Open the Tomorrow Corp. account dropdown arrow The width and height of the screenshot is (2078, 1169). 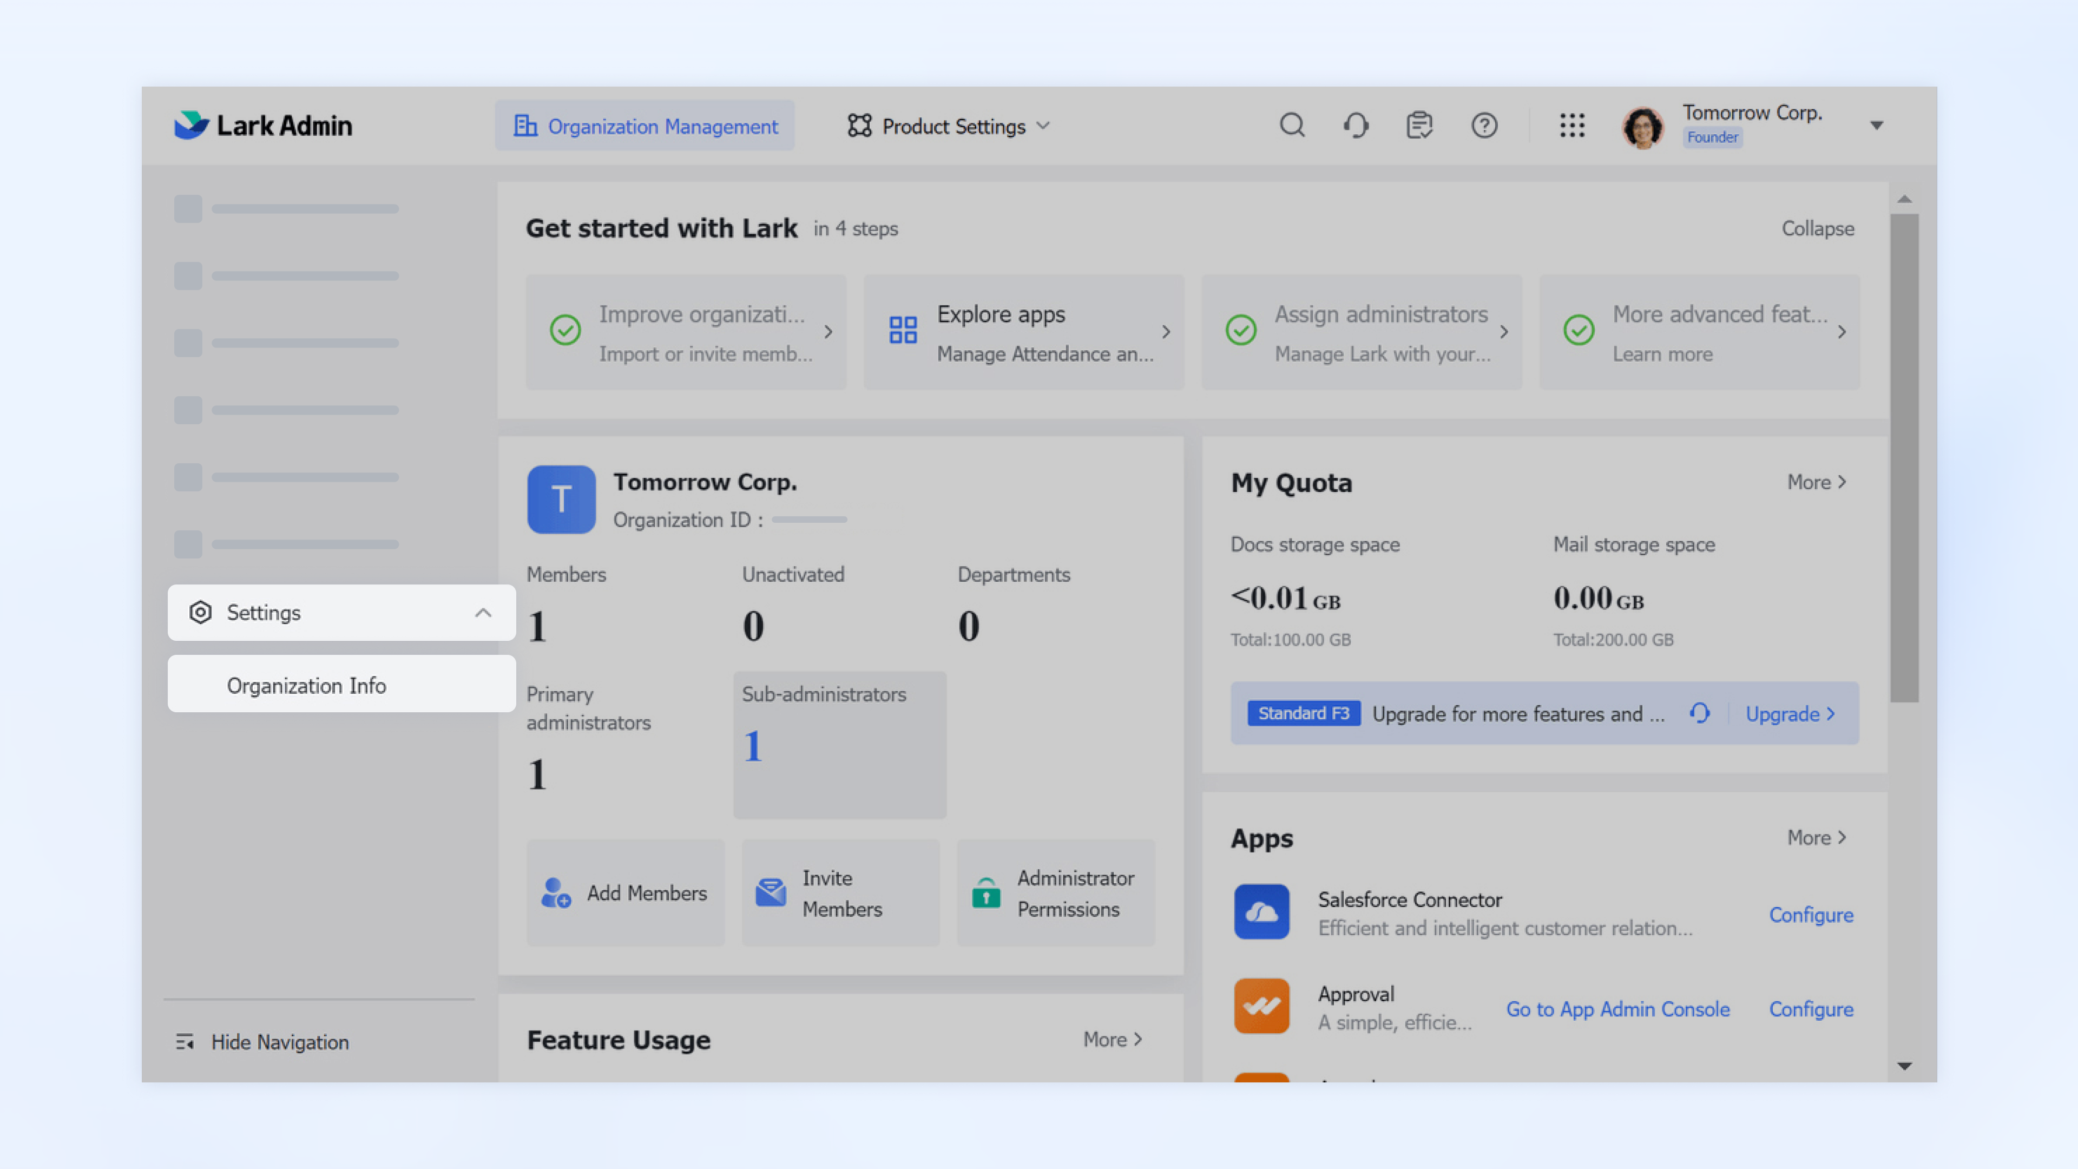pos(1876,125)
